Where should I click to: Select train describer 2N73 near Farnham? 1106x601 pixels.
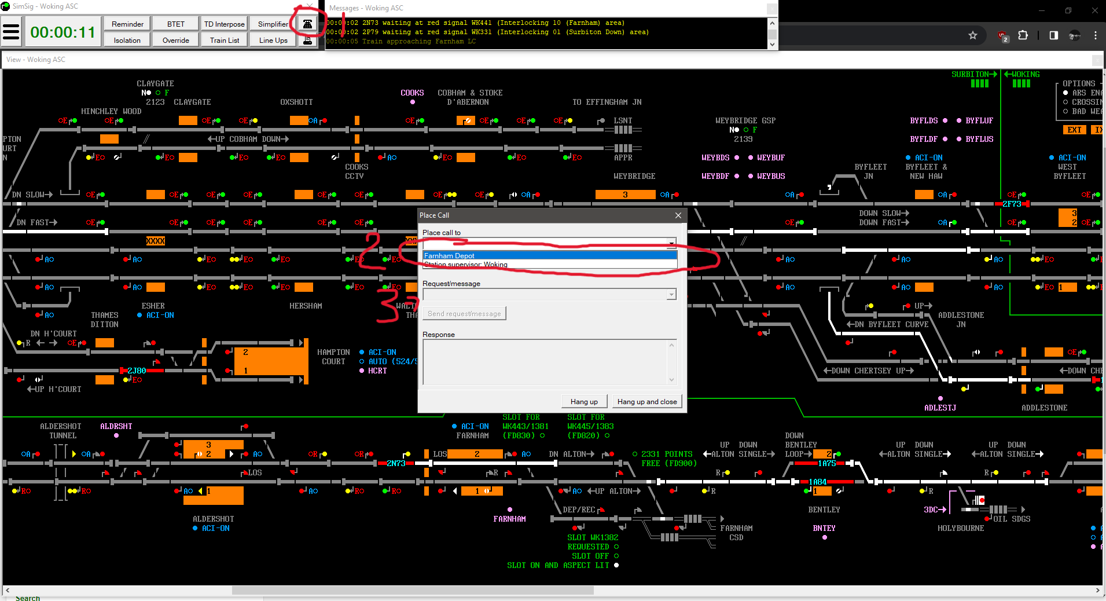pos(396,463)
